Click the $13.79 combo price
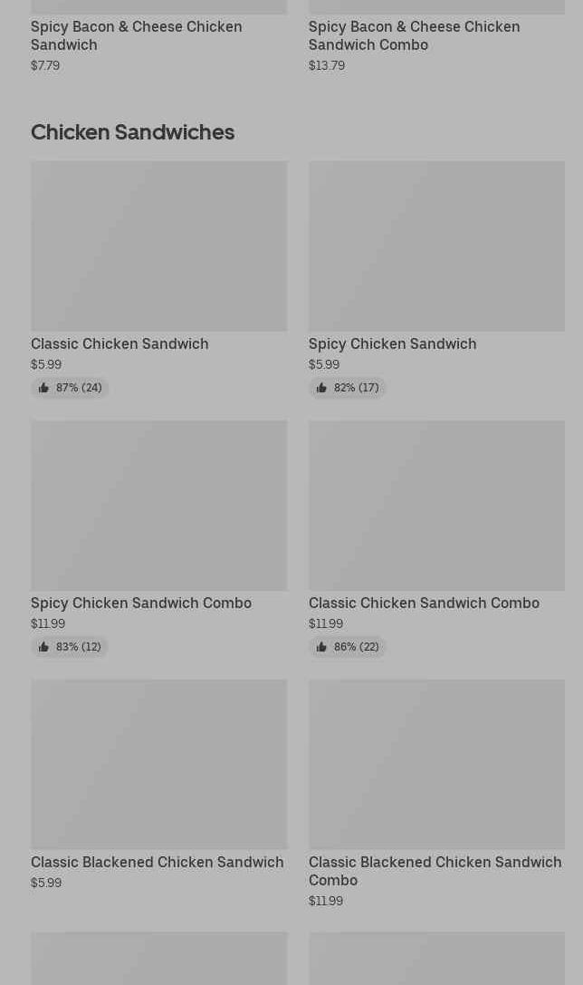 (327, 65)
